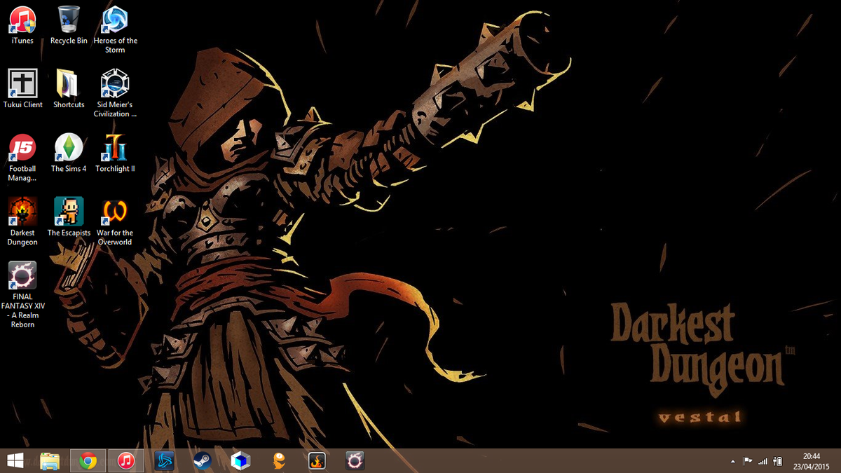Select the Shortcuts folder on desktop
Screen dimensions: 841x473
[x=69, y=89]
